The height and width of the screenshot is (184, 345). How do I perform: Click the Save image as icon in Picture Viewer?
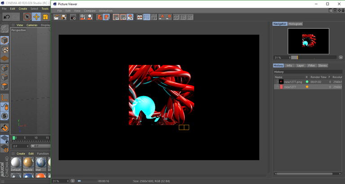pos(64,17)
